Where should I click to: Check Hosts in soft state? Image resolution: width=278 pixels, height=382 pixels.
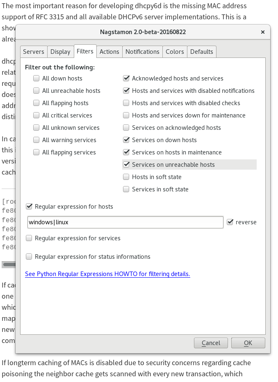(x=126, y=177)
